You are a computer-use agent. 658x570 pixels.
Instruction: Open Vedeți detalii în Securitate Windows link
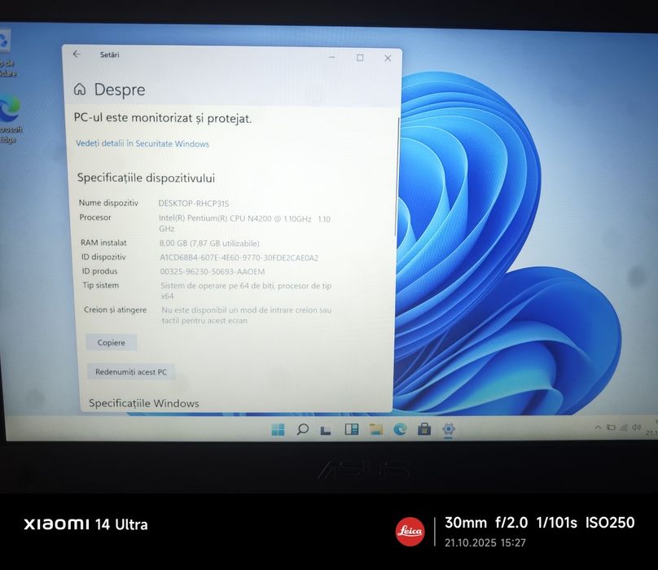[x=143, y=143]
